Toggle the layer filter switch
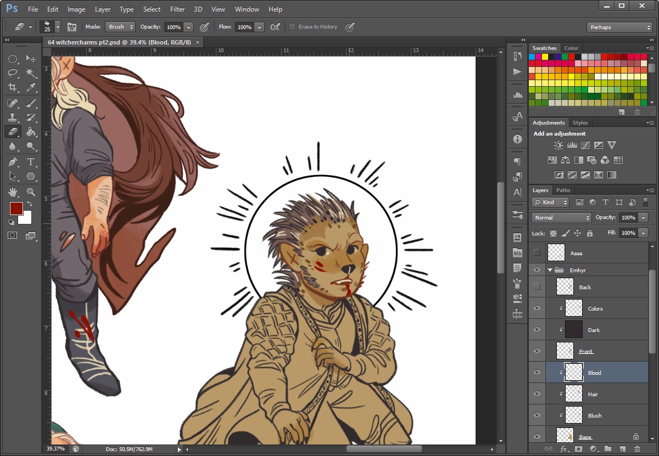The image size is (659, 456). 645,202
